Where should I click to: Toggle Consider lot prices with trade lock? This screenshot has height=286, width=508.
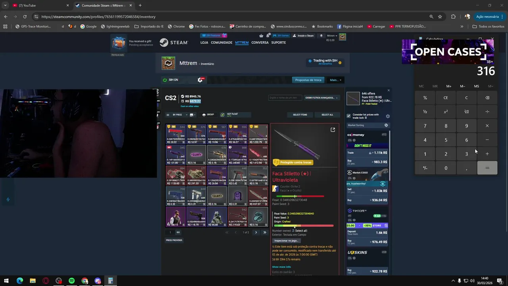tap(348, 116)
